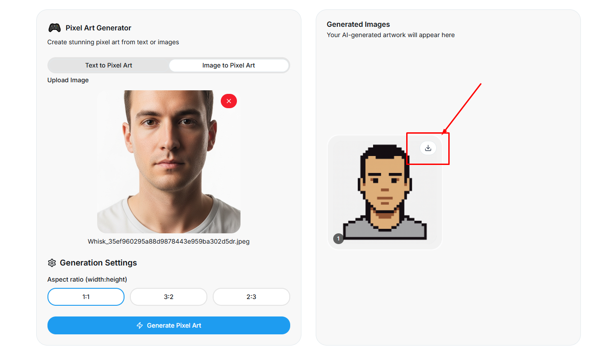Click the Upload Image label
Screen dimensions: 614x350
coord(68,80)
